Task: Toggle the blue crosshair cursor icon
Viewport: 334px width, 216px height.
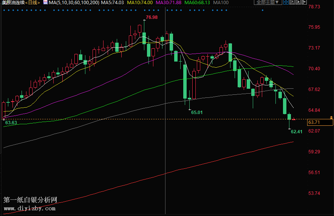Action: click(x=286, y=2)
